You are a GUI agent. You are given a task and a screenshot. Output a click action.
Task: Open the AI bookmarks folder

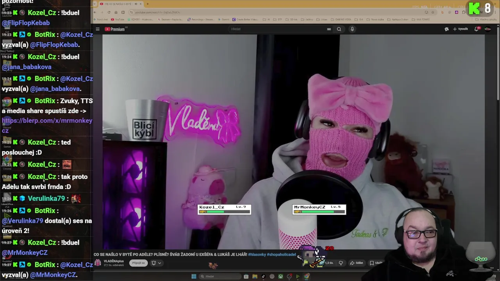(x=266, y=19)
